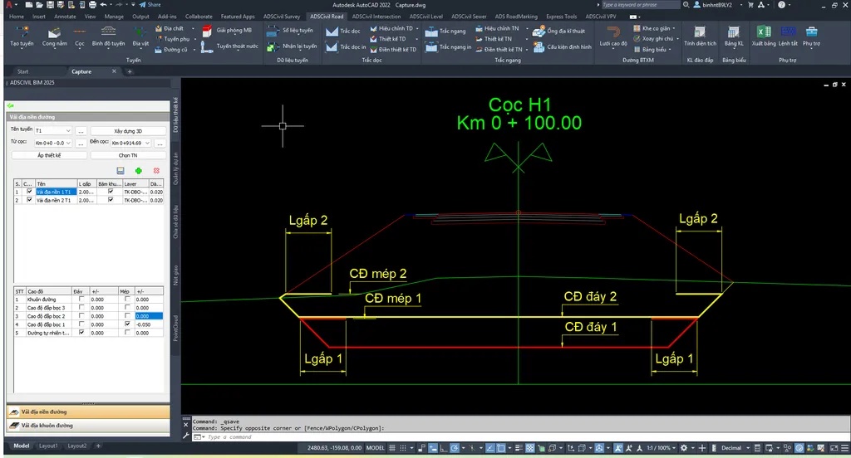Click the Tạo tuyến ribbon tool
This screenshot has width=851, height=458.
pos(22,37)
